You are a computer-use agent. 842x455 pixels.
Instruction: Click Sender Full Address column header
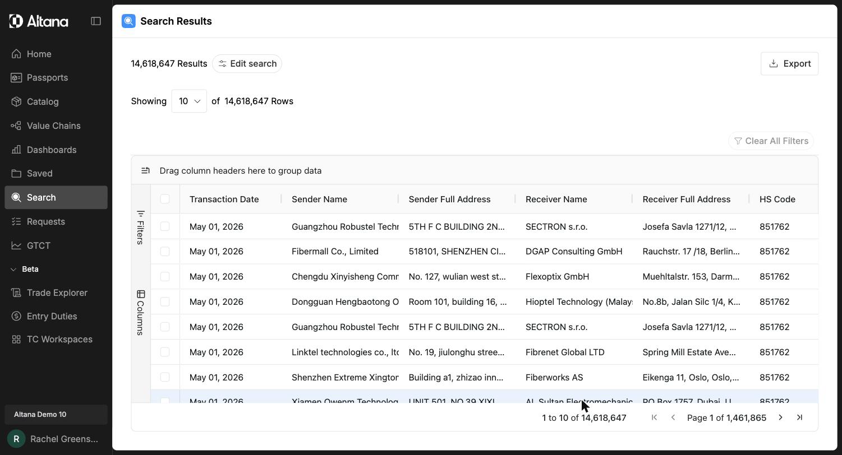coord(449,199)
